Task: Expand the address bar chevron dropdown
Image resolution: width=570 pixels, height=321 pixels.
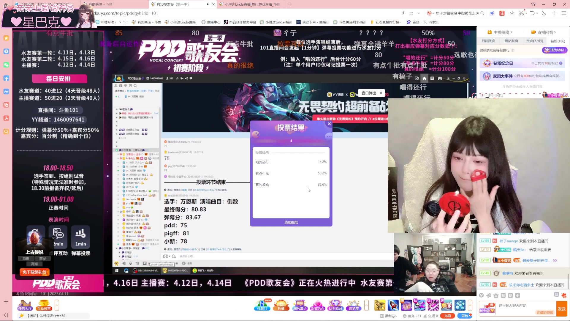Action: point(419,13)
